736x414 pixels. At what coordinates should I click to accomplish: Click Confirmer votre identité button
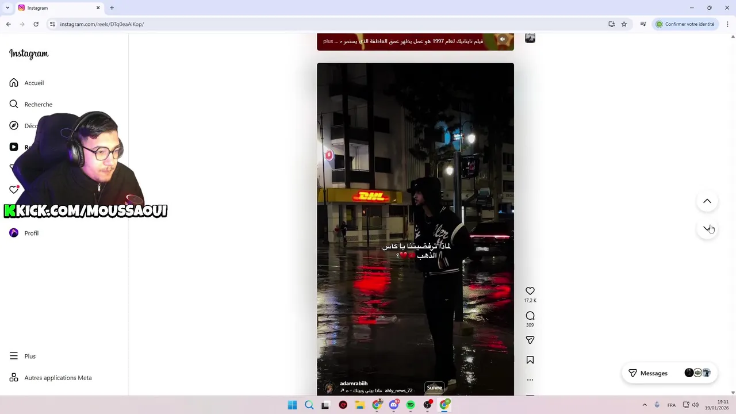coord(685,24)
